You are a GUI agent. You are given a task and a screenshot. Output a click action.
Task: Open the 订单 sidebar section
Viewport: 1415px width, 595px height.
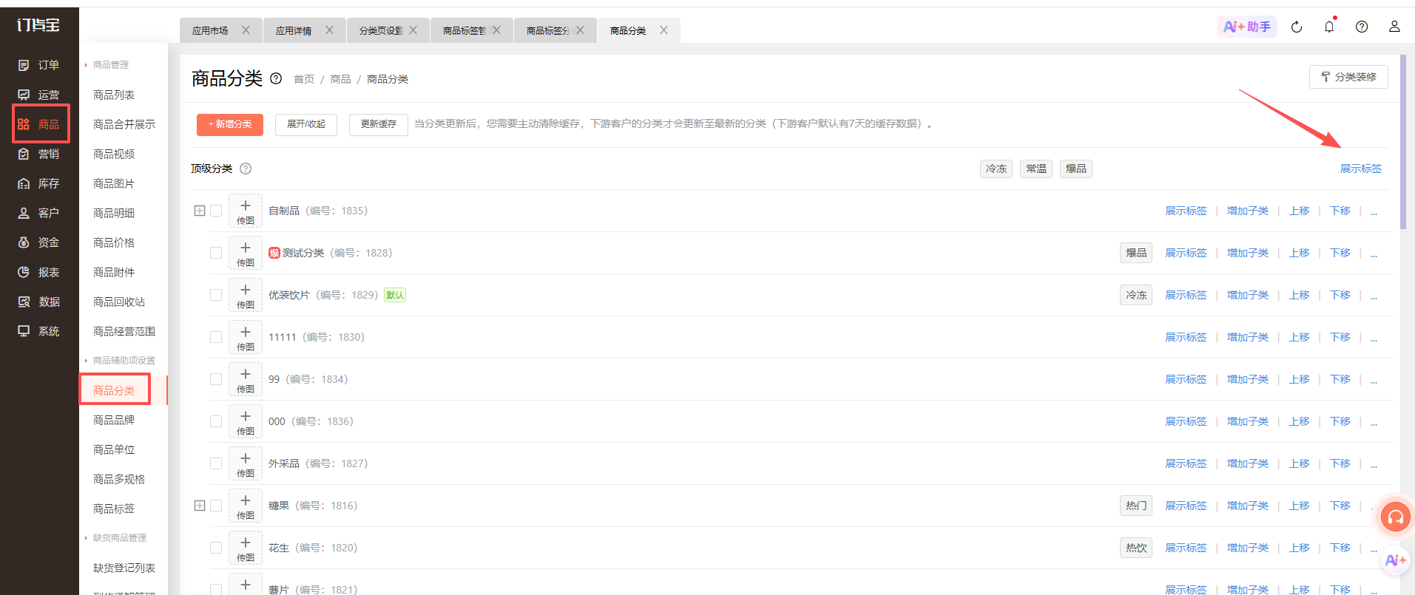tap(38, 65)
